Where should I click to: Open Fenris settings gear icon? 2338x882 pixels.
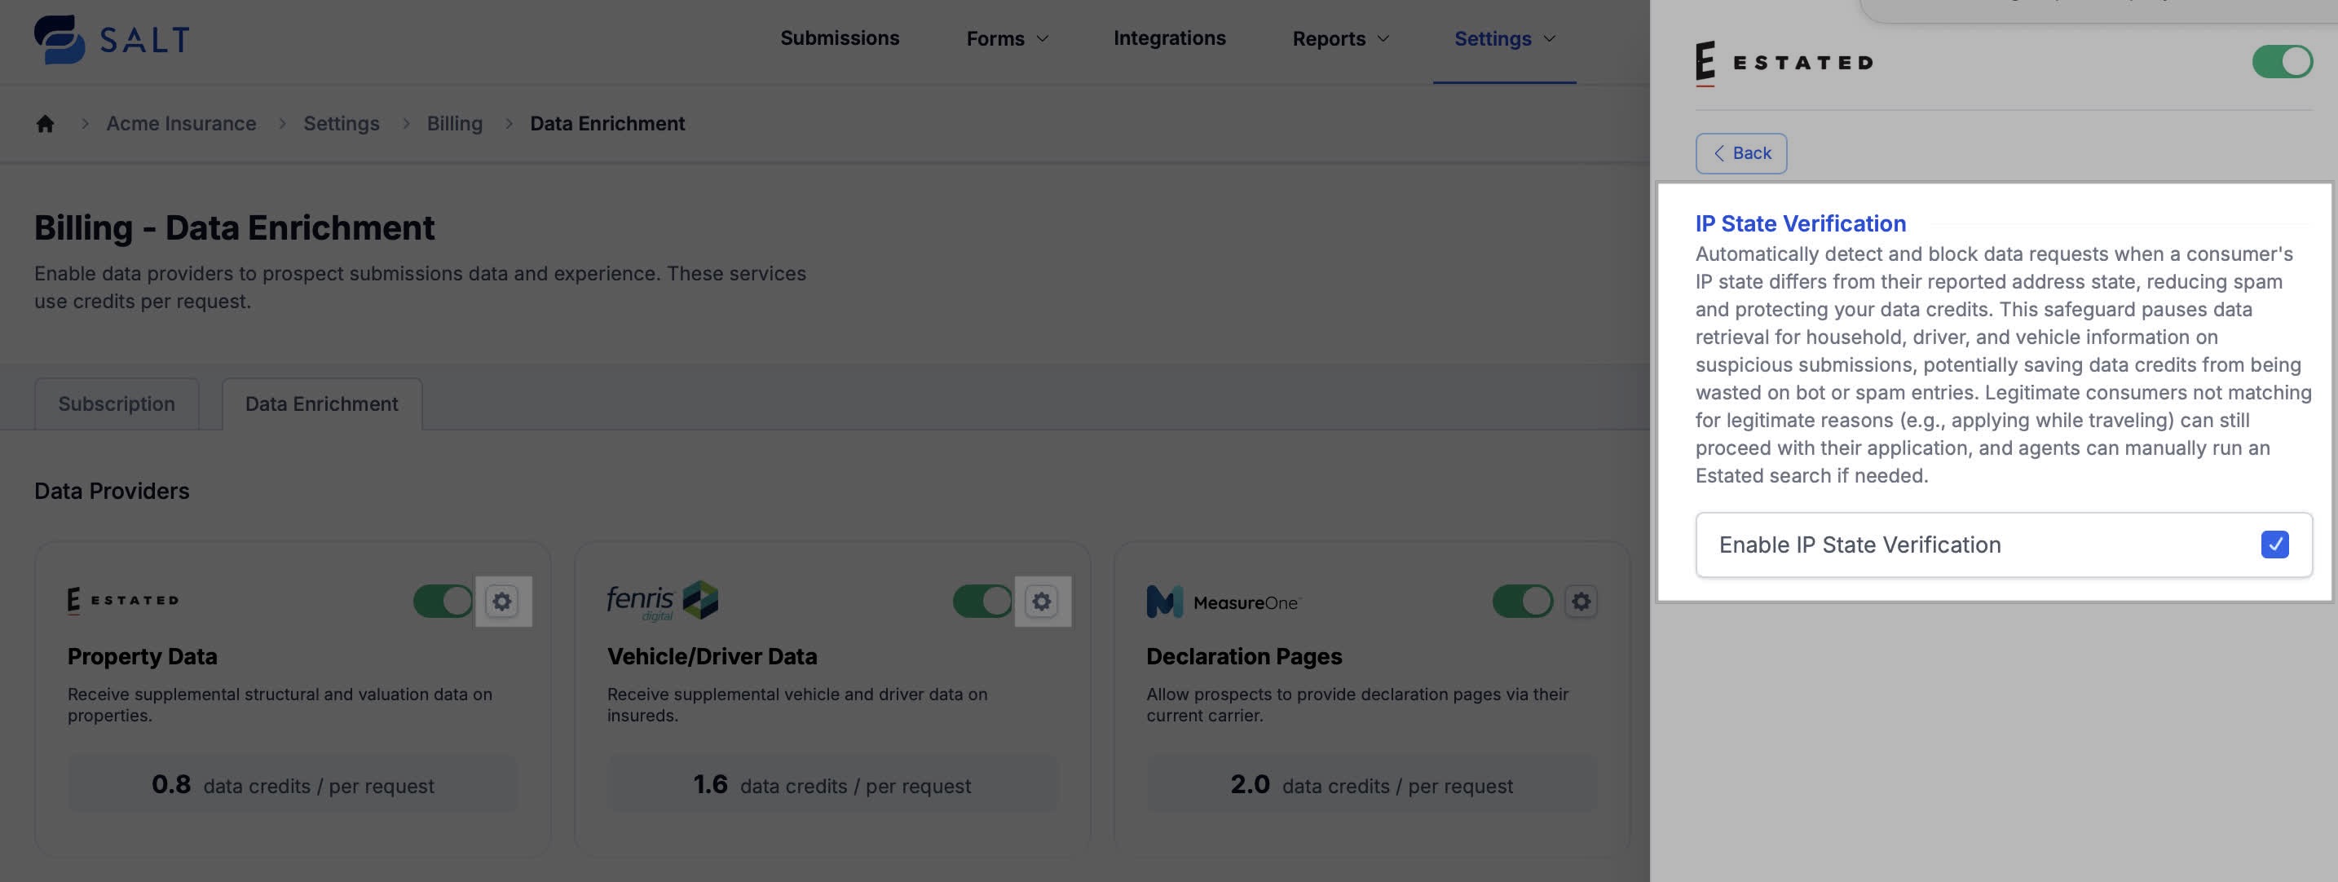pyautogui.click(x=1041, y=601)
